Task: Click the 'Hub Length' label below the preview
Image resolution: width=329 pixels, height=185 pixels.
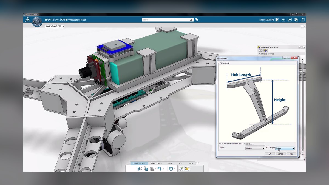Action: point(270,147)
